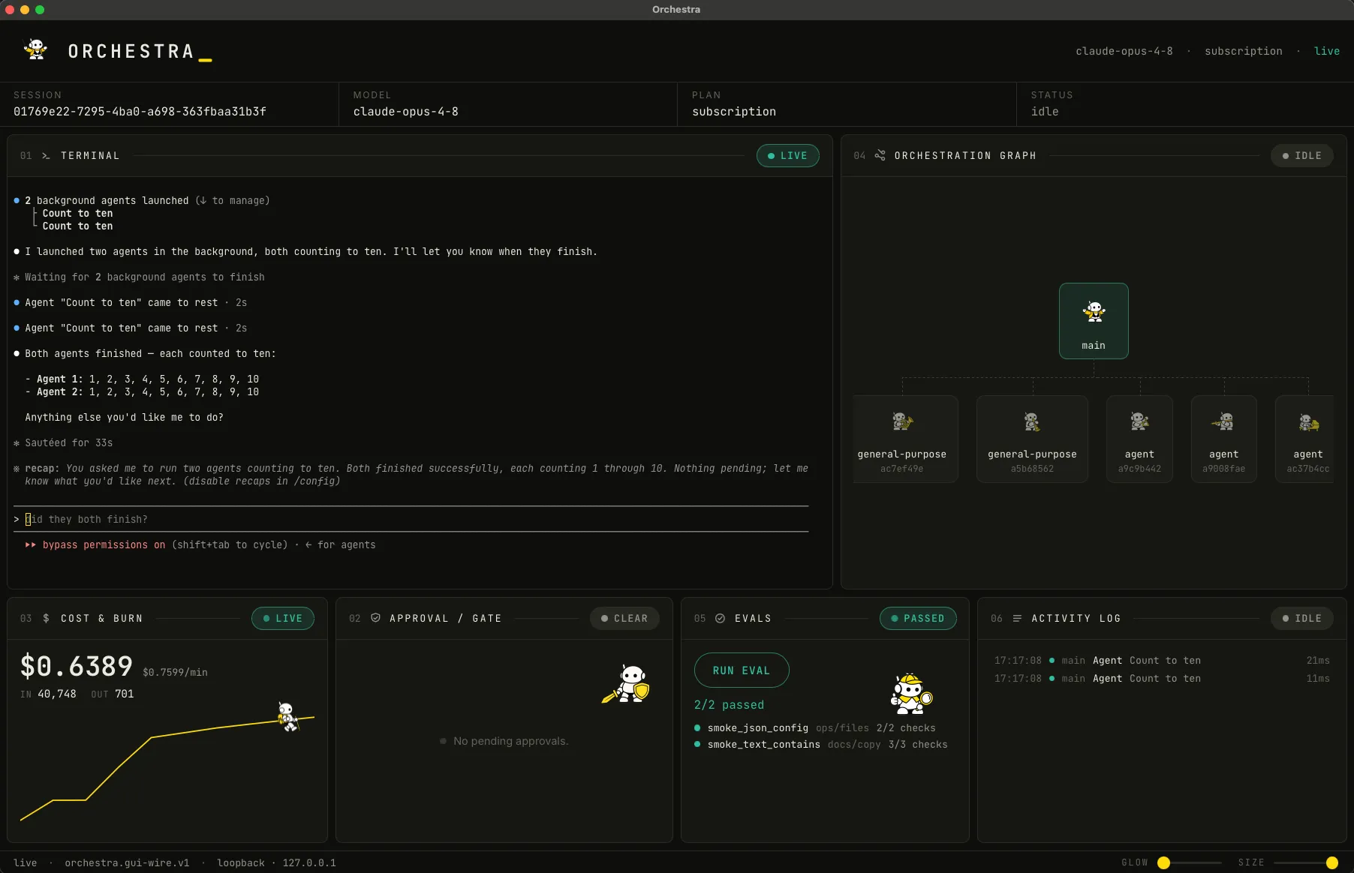
Task: Click the STATUS value idle
Action: tap(1045, 112)
